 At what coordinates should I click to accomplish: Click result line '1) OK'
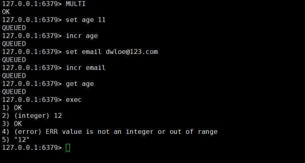point(12,108)
